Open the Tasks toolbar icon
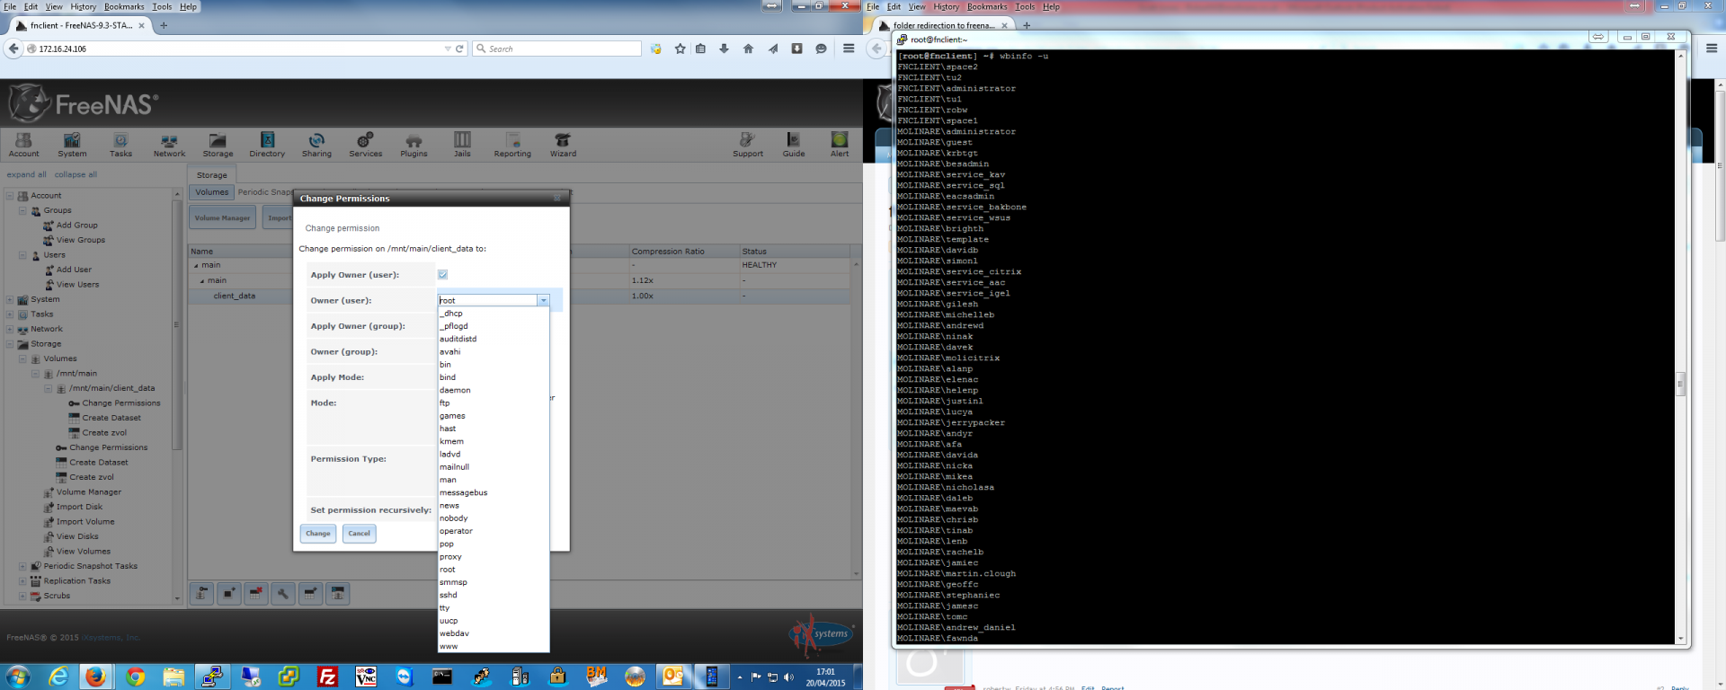1726x690 pixels. tap(120, 145)
